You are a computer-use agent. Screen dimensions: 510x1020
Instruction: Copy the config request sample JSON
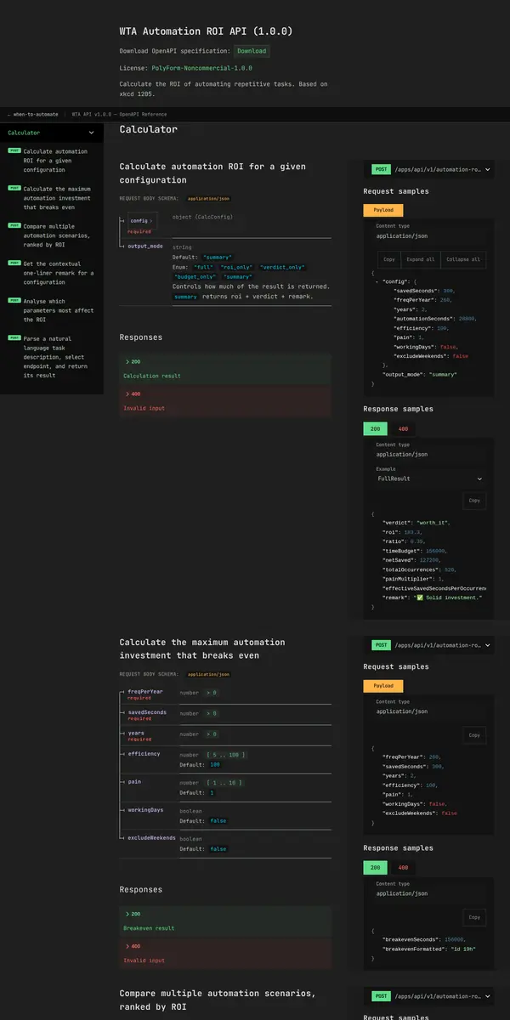(x=389, y=259)
